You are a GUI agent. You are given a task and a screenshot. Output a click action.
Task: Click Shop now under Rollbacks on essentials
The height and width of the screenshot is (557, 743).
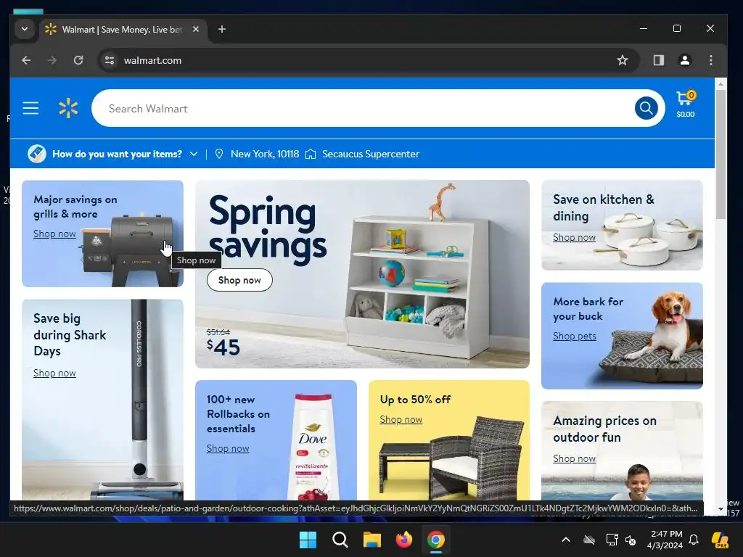pyautogui.click(x=228, y=448)
